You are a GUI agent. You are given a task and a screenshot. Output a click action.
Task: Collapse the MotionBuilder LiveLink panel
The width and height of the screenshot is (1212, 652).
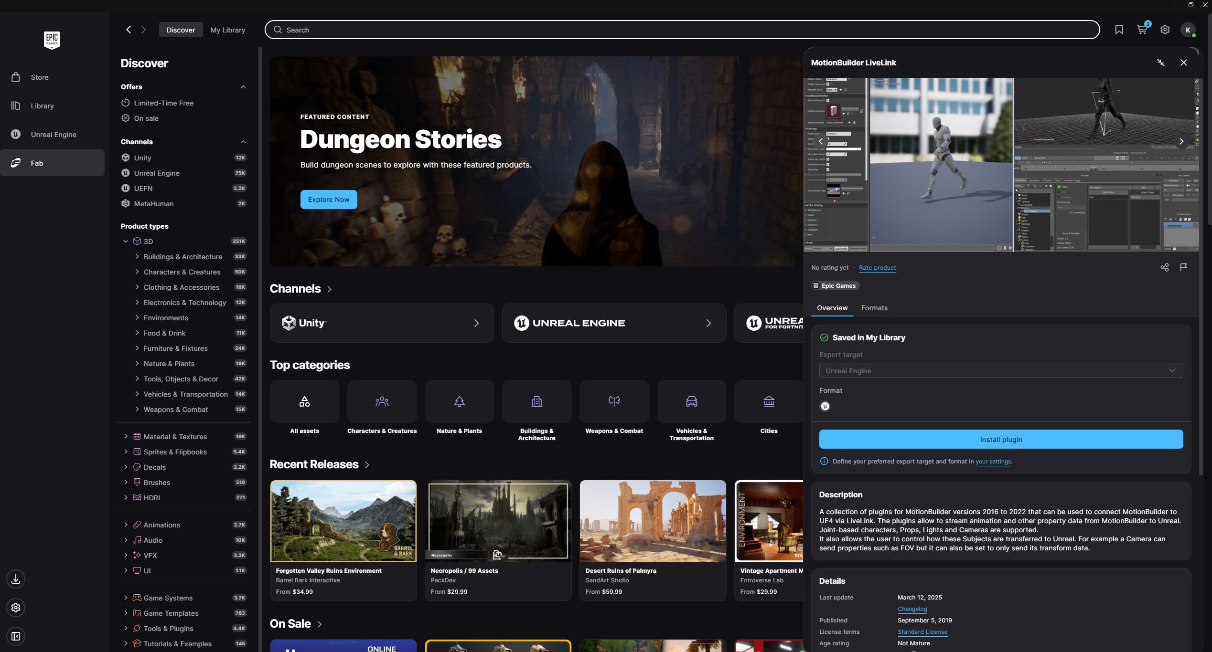tap(1160, 63)
